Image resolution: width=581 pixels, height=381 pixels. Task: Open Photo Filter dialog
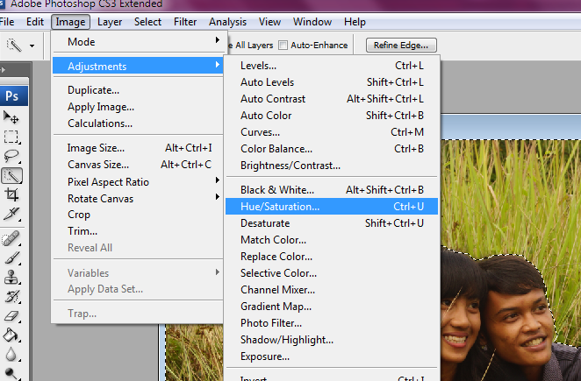pyautogui.click(x=332, y=323)
